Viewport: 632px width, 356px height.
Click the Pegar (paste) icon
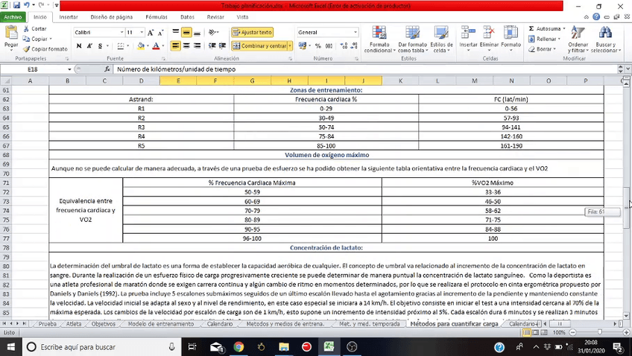click(x=11, y=34)
